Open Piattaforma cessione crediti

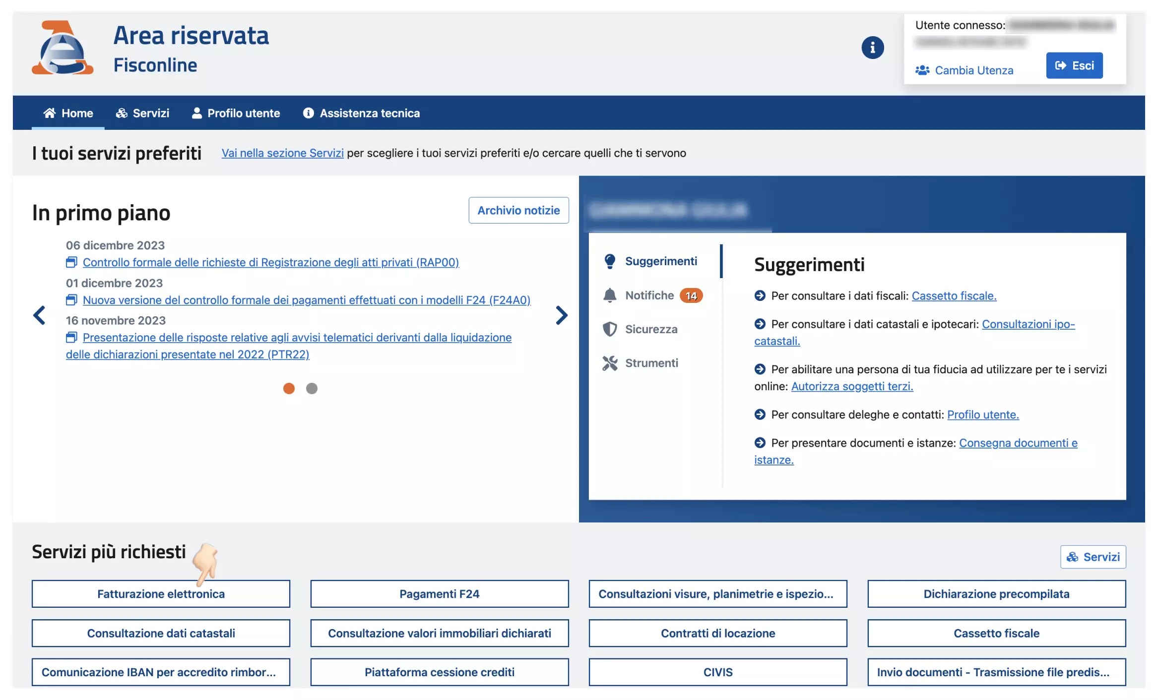[439, 672]
